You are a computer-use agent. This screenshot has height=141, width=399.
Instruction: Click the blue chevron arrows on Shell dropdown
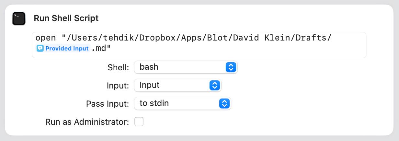pos(231,67)
